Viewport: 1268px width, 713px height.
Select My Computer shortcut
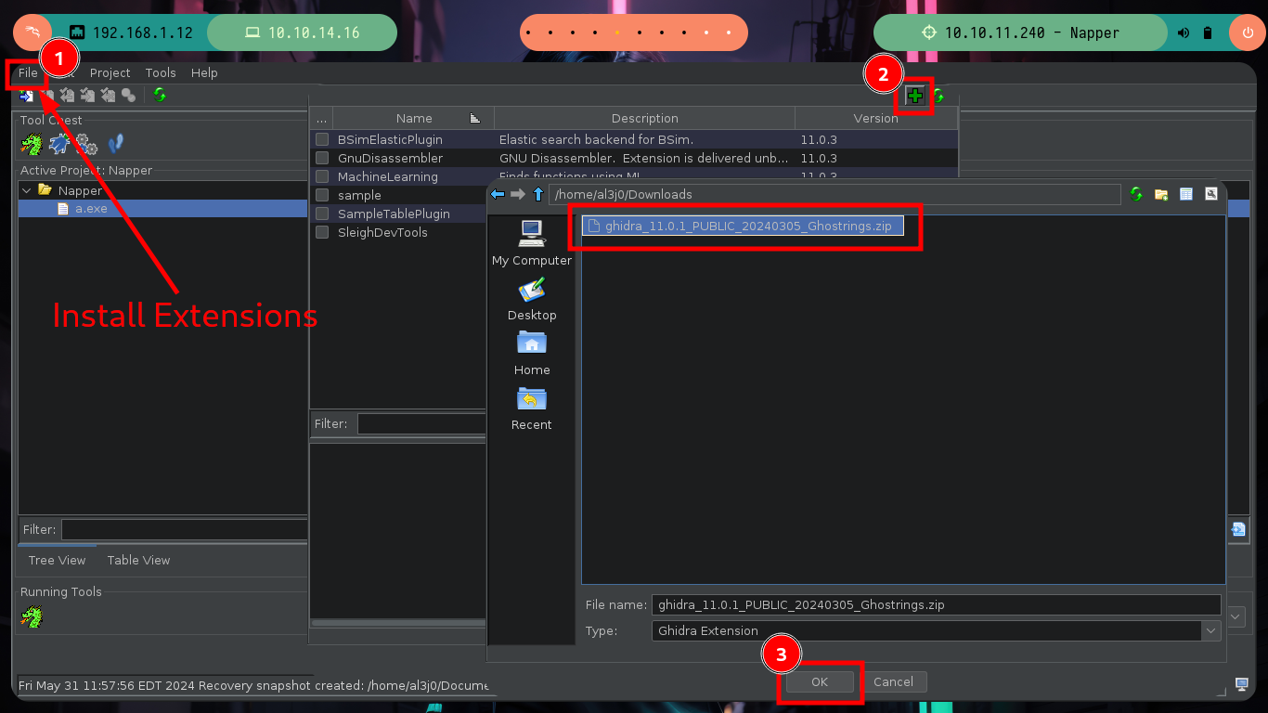tap(532, 243)
